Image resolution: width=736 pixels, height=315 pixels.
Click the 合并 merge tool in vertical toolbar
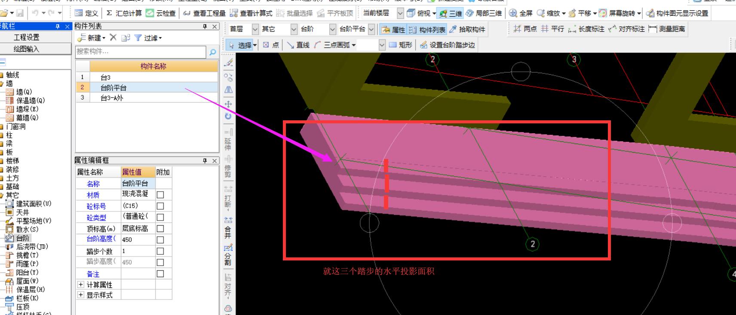coord(228,227)
